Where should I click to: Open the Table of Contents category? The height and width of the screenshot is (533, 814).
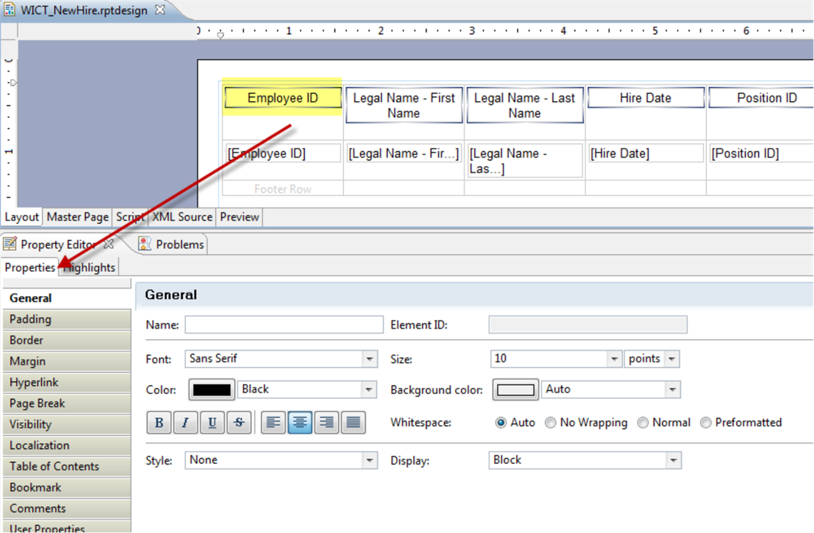tap(66, 467)
